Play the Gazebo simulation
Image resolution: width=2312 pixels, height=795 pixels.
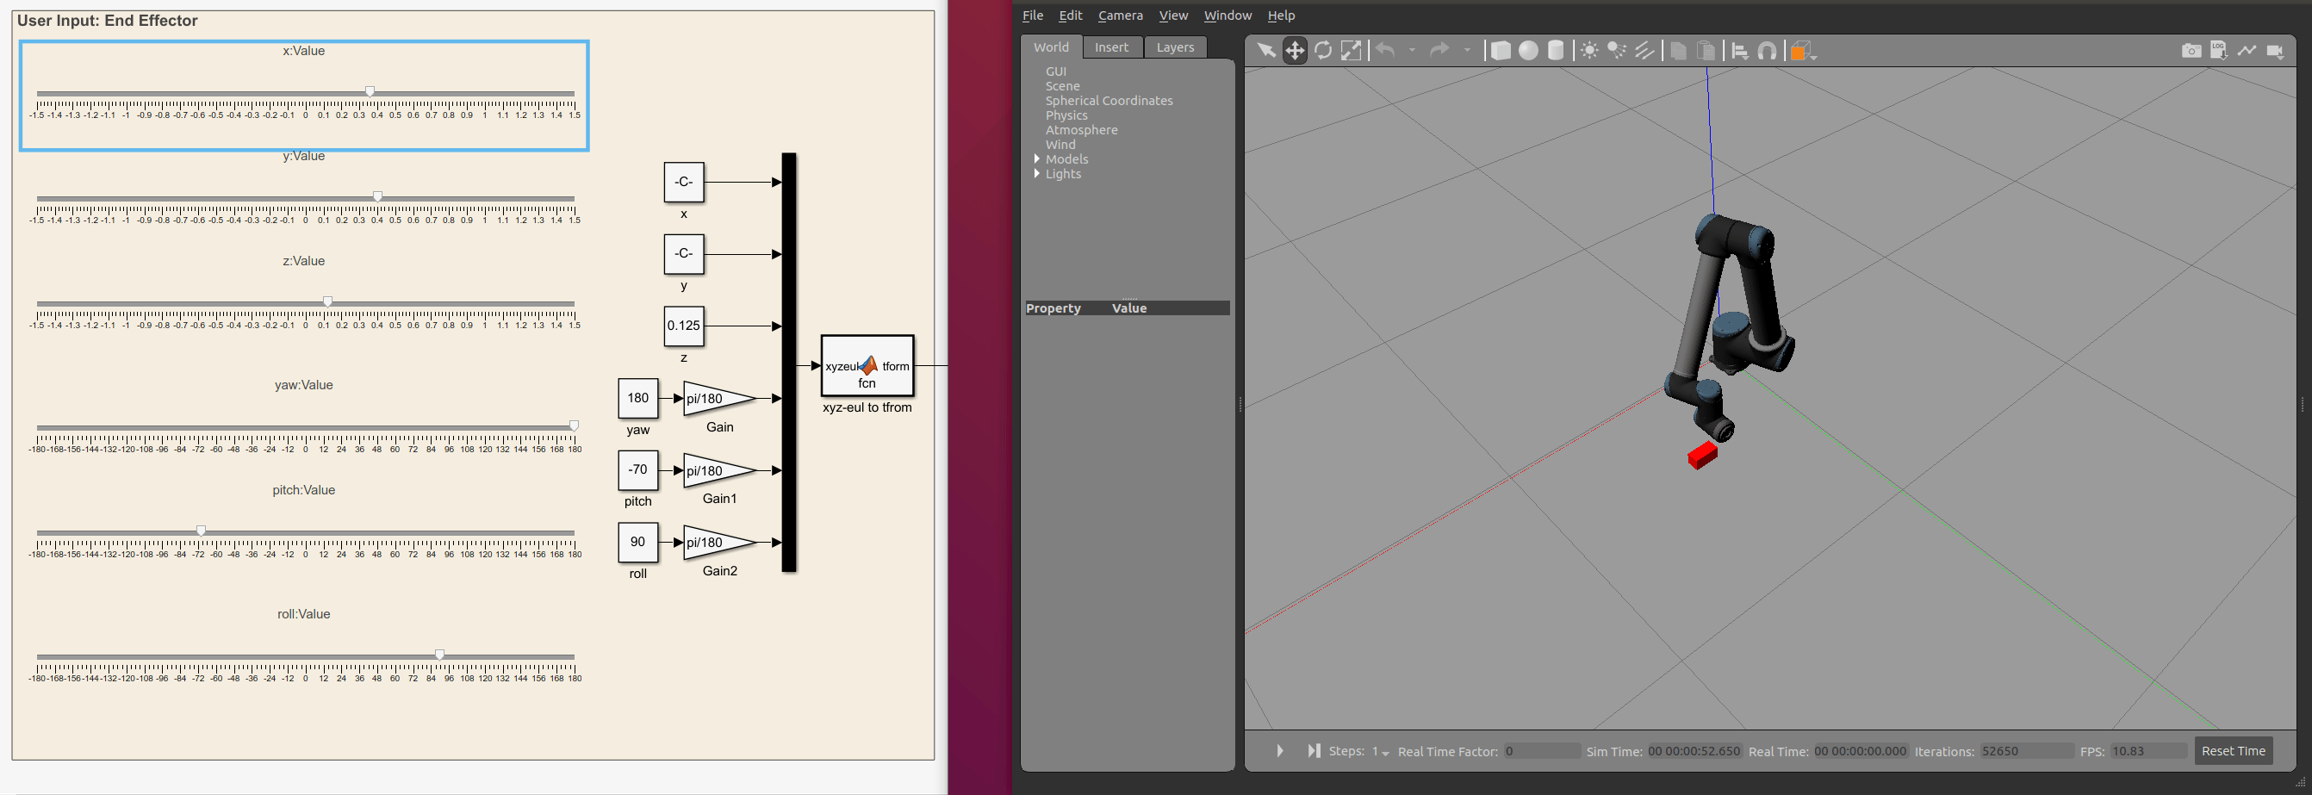tap(1280, 750)
